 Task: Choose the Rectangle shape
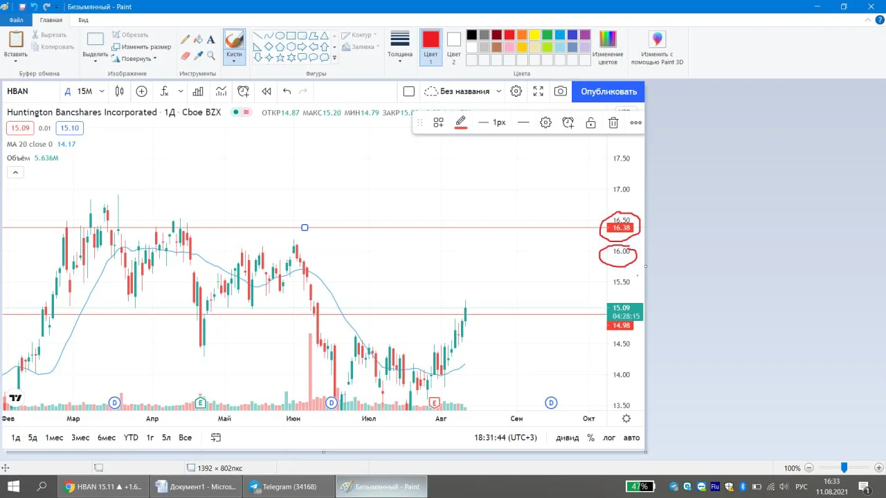(x=291, y=36)
